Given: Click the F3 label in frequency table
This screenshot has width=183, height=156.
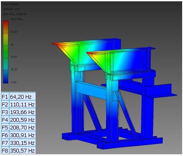Looking at the screenshot, I should click(5, 112).
